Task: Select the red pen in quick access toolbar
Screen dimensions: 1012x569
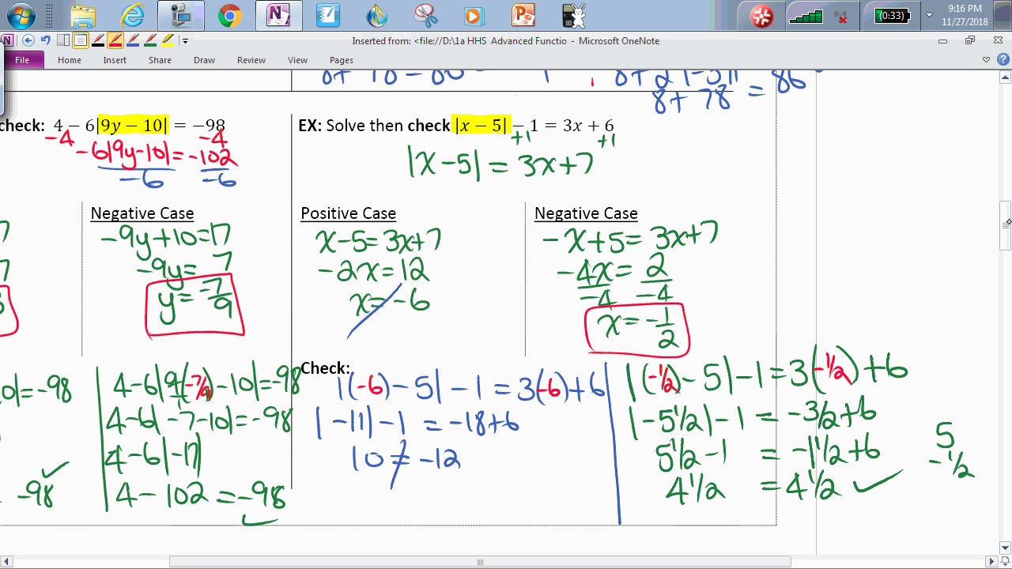Action: [115, 40]
